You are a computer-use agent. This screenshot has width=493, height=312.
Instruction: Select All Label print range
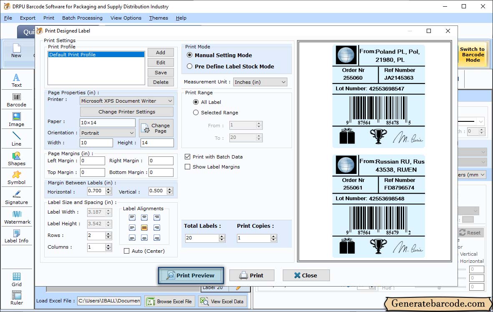coord(196,102)
